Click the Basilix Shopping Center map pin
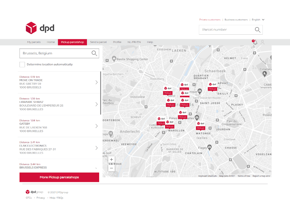290x217 pixels. (x=114, y=59)
